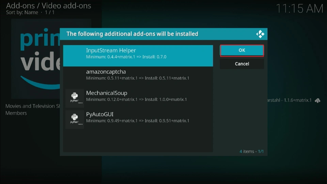The height and width of the screenshot is (184, 327).
Task: Click the MechanicalSoup Python icon
Action: click(x=75, y=98)
